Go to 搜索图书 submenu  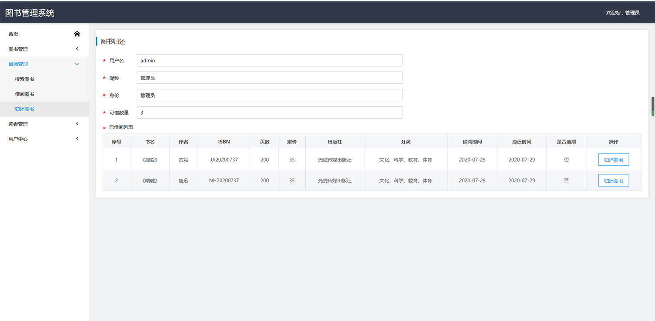[x=44, y=79]
